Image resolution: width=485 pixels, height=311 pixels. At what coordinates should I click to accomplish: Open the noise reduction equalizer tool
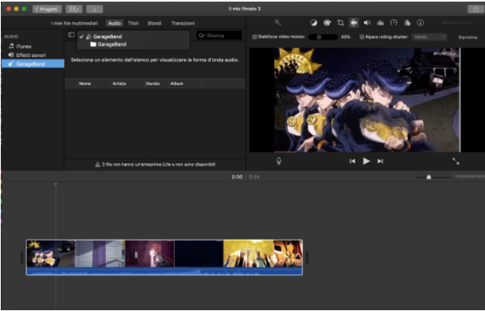coord(380,23)
